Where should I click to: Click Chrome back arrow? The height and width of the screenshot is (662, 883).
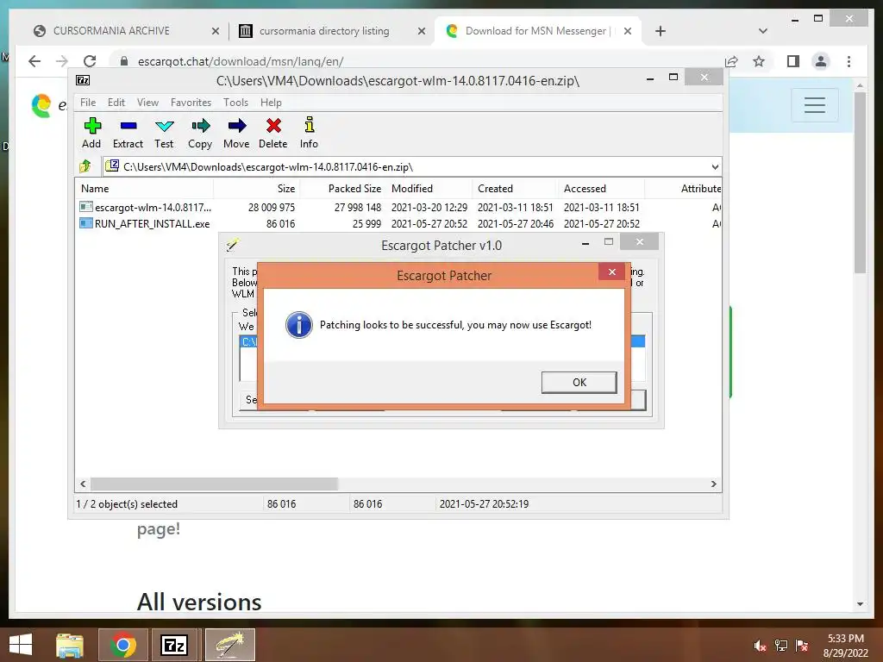tap(34, 61)
